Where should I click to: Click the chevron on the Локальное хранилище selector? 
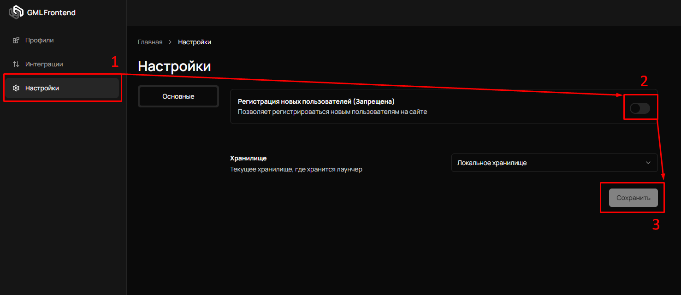[649, 162]
